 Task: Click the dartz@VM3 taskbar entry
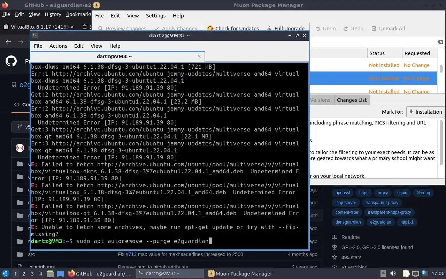170,274
